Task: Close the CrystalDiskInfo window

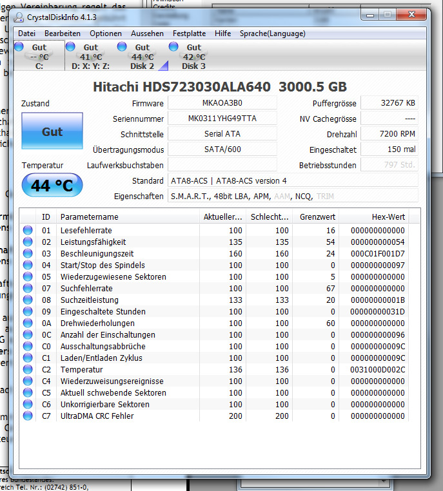Action: coord(411,14)
